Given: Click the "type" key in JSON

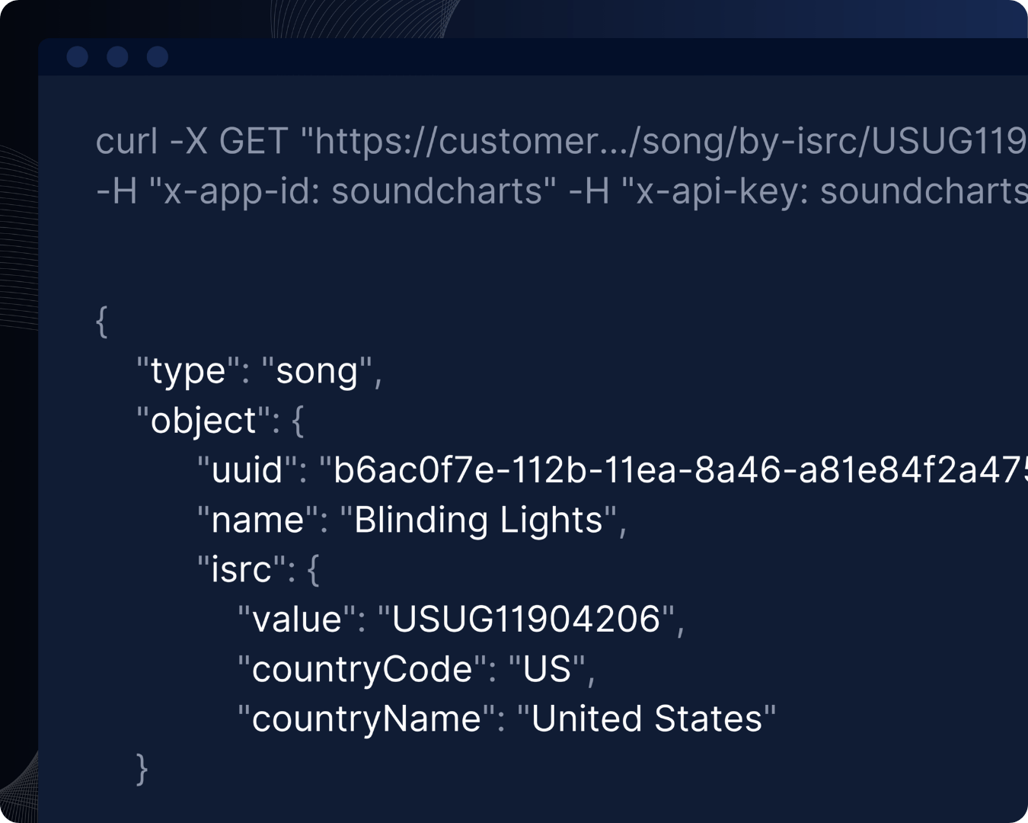Looking at the screenshot, I should coord(188,371).
